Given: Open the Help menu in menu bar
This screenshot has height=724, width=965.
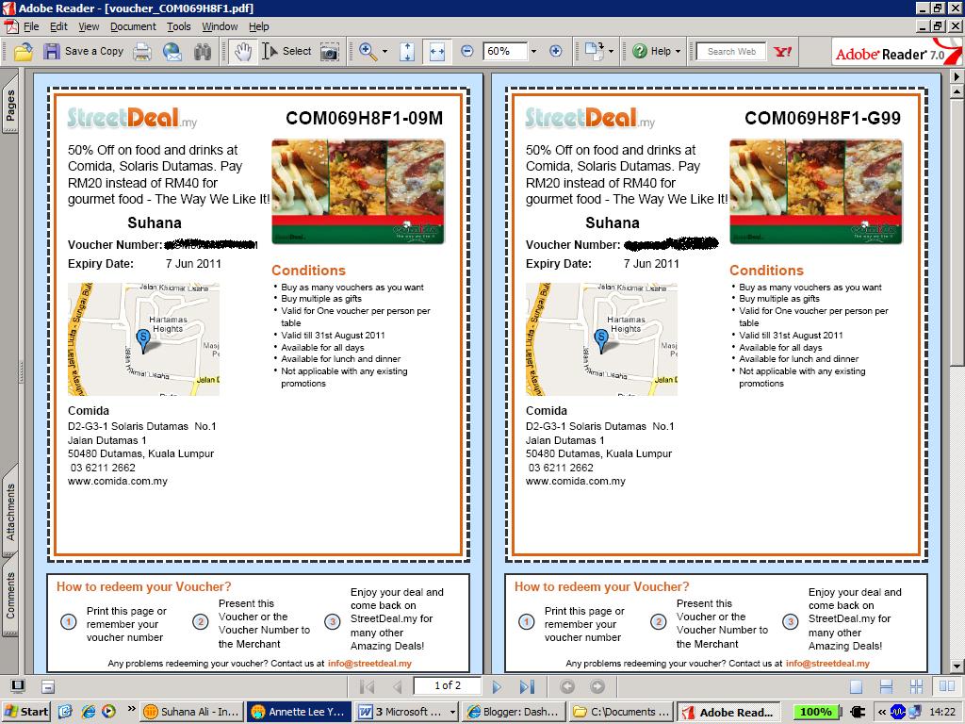Looking at the screenshot, I should pyautogui.click(x=259, y=26).
